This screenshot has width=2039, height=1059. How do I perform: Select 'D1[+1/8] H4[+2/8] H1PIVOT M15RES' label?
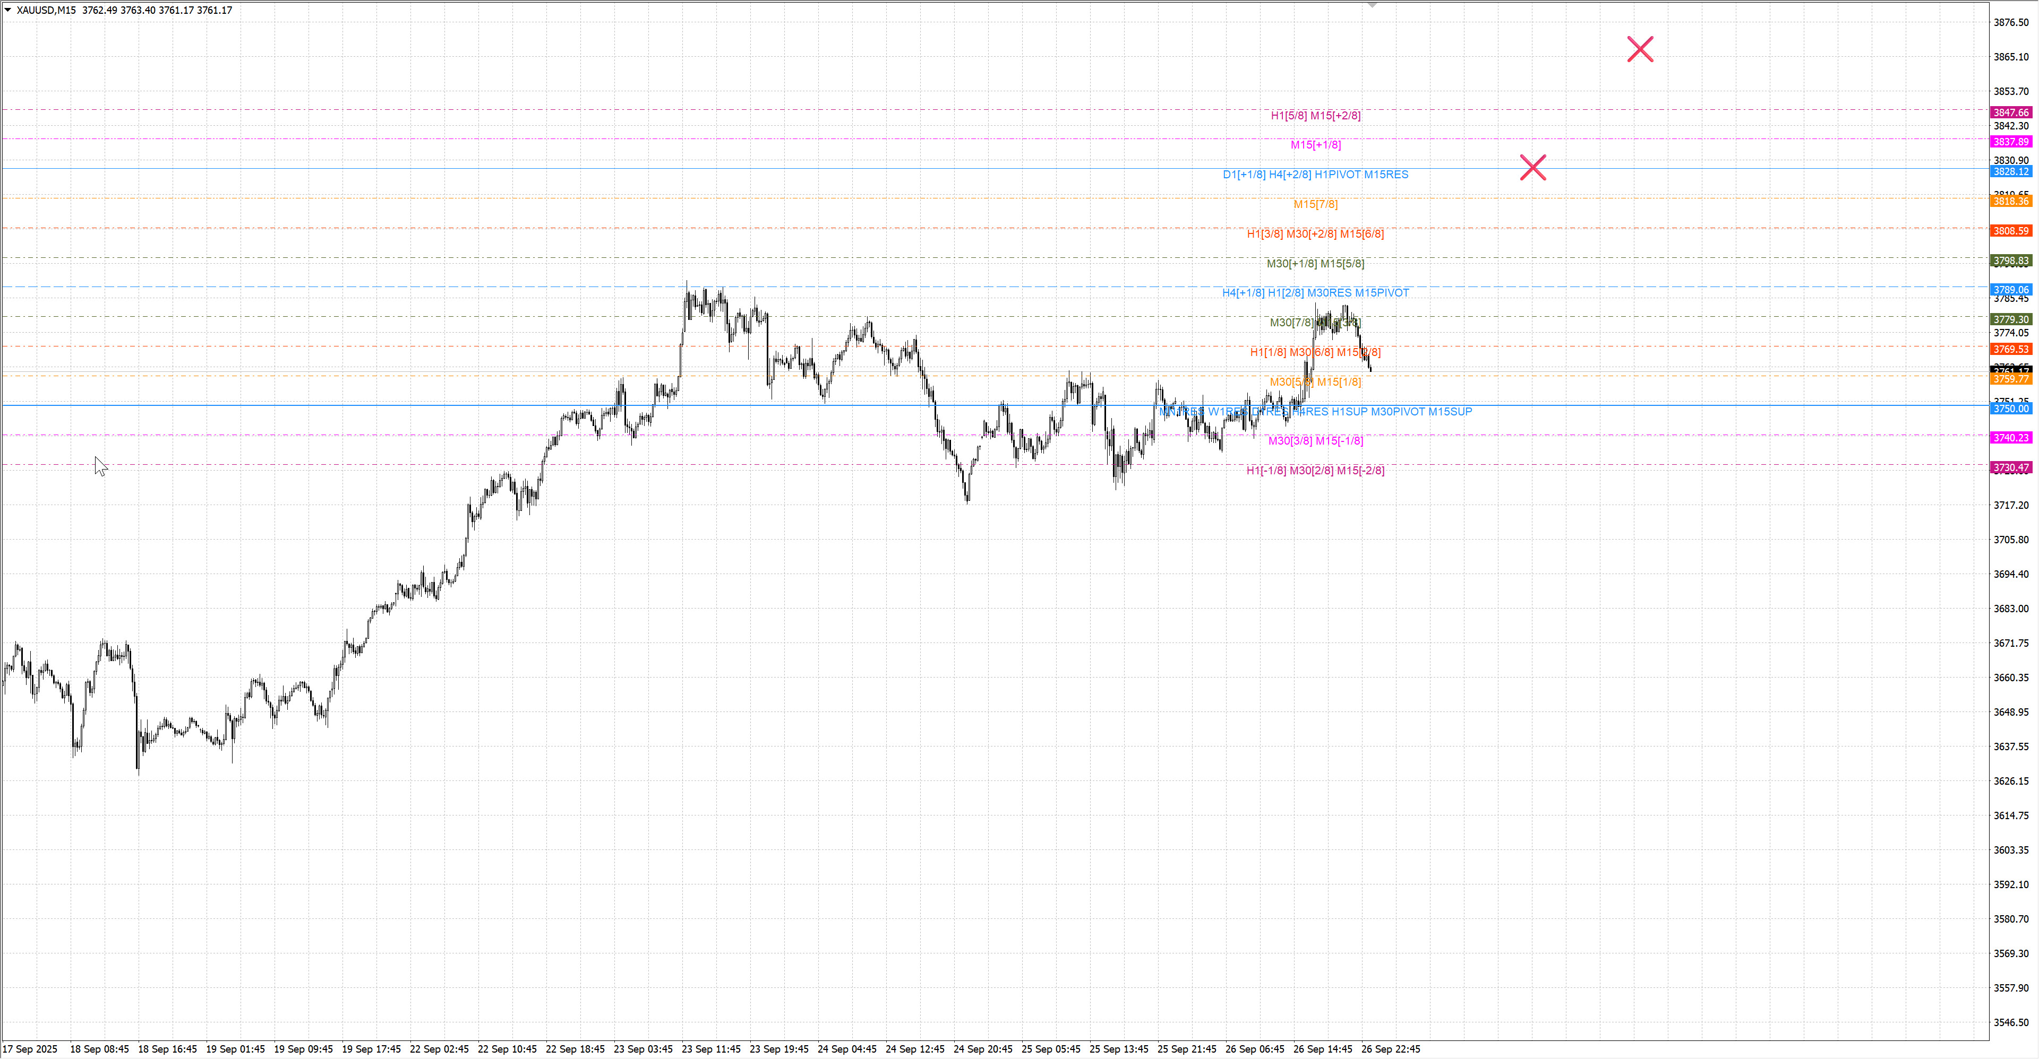1315,175
